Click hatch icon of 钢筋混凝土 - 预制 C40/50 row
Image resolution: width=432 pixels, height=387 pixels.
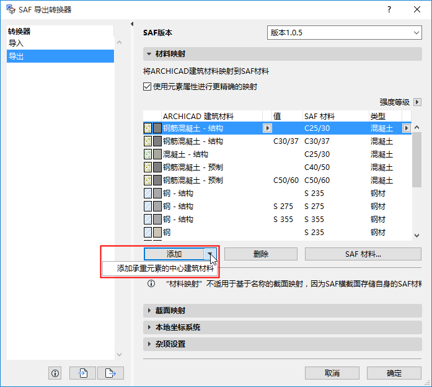click(148, 167)
